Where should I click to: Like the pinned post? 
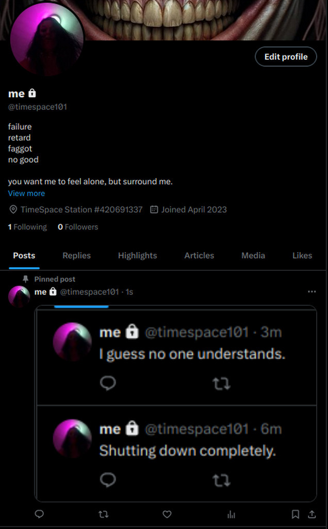(167, 514)
